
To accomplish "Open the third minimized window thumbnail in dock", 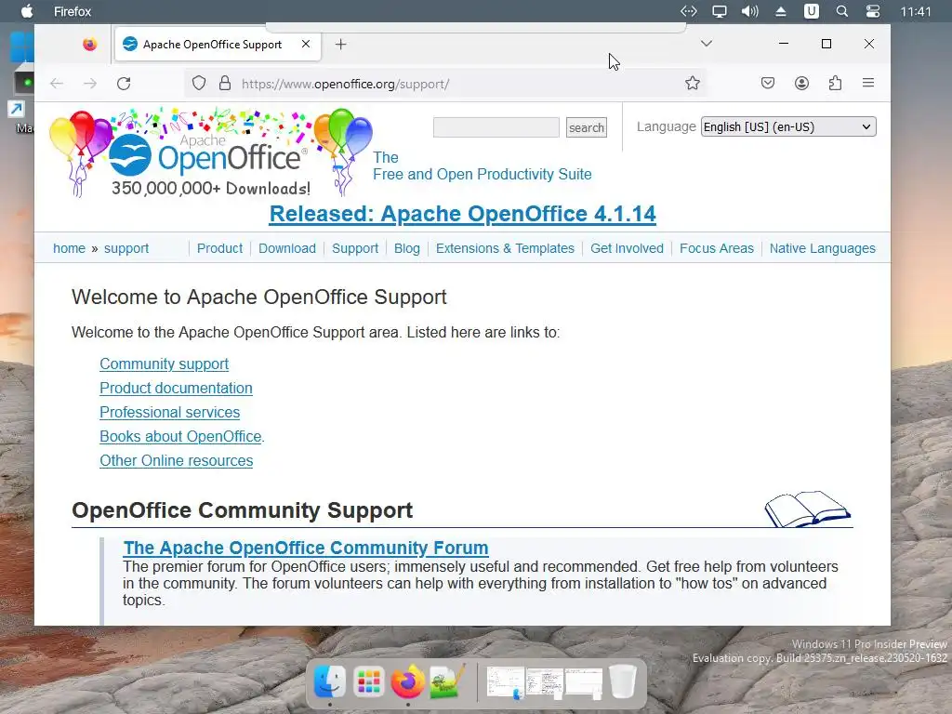I will pyautogui.click(x=584, y=683).
